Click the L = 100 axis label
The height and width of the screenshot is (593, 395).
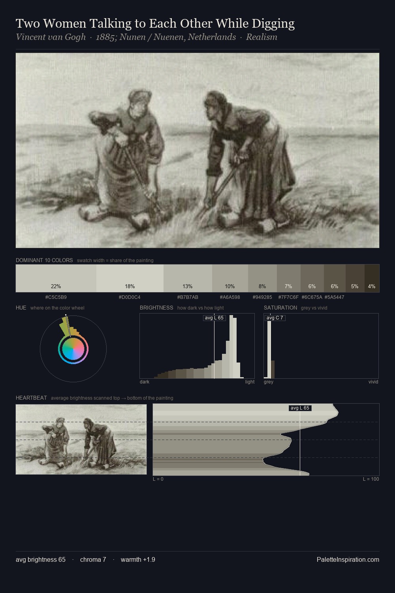click(x=371, y=479)
